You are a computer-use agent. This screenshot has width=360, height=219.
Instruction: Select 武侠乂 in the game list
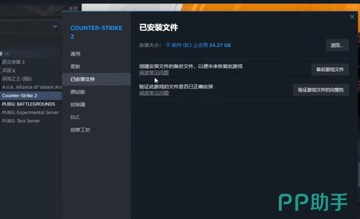click(9, 70)
